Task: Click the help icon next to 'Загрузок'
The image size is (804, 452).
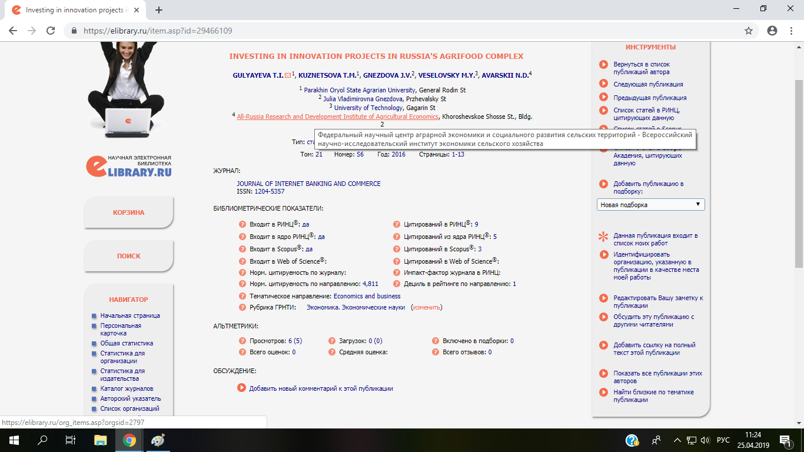Action: (x=332, y=341)
